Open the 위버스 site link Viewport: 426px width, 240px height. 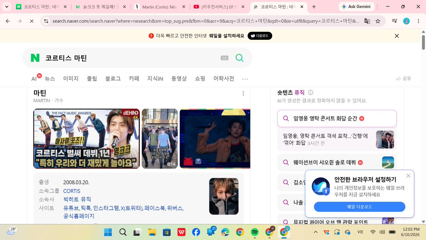pyautogui.click(x=175, y=208)
